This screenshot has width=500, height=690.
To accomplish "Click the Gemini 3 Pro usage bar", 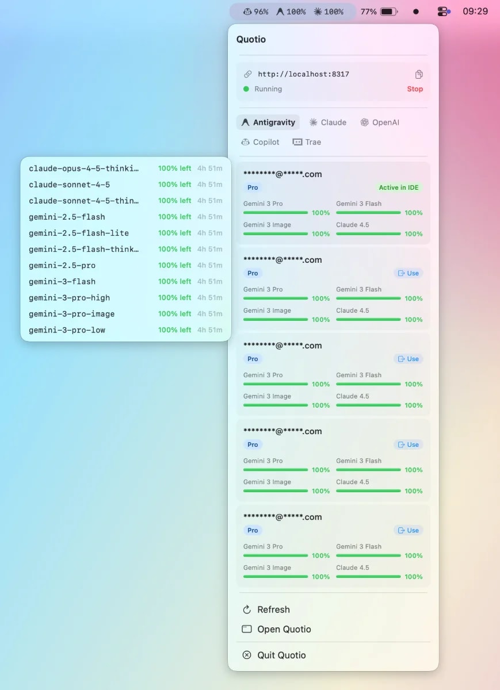I will (x=275, y=212).
